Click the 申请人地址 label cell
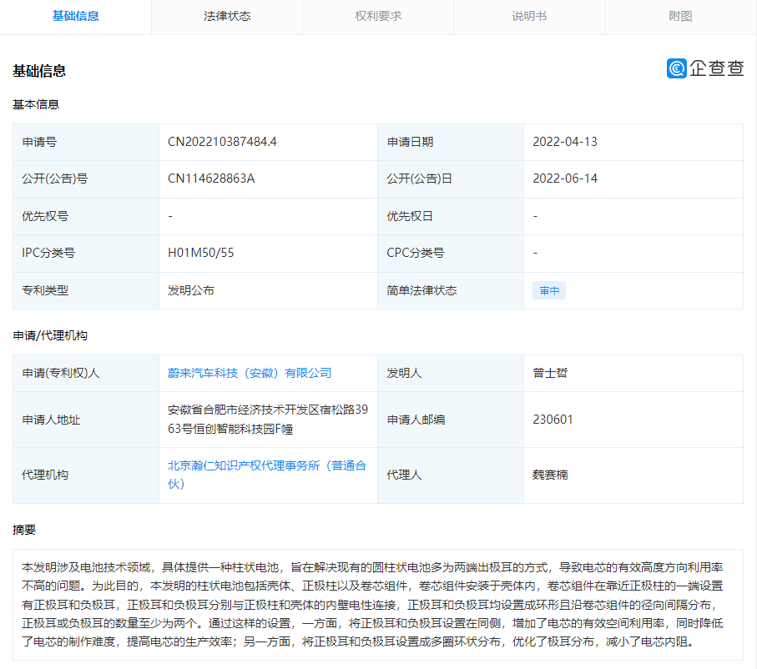Viewport: 757px width, 669px height. [86, 420]
